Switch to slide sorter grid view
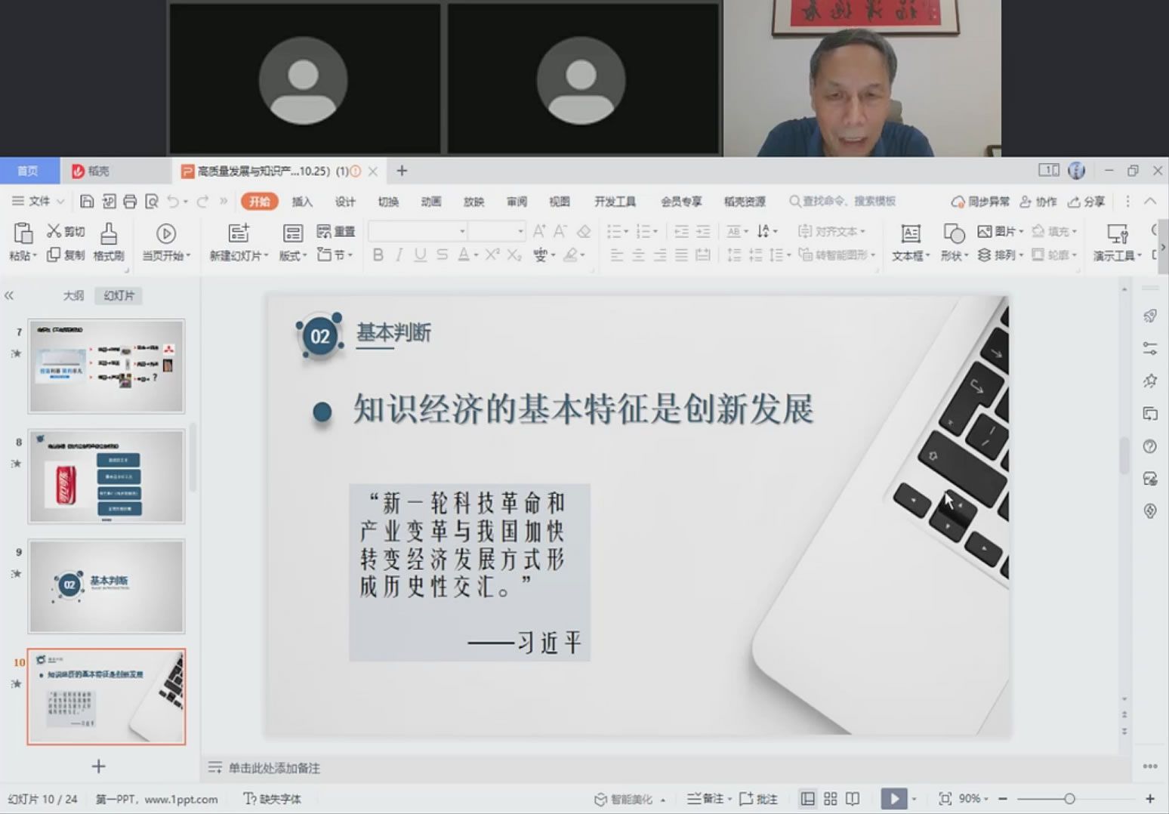Image resolution: width=1169 pixels, height=814 pixels. click(831, 798)
